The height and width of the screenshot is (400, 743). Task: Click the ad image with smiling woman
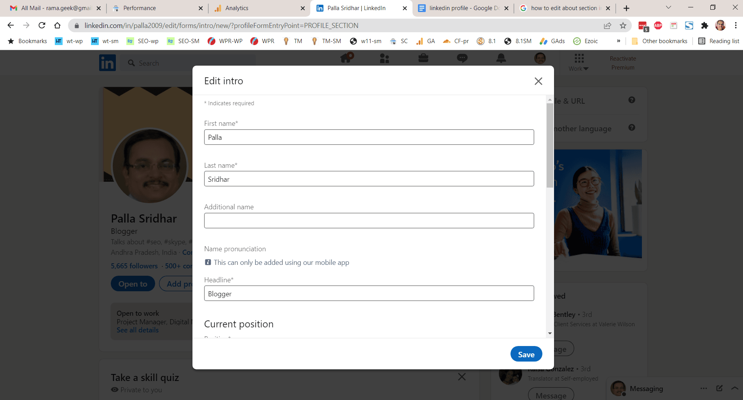598,204
